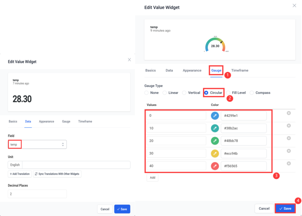Remove the gauge row with value 30
The height and width of the screenshot is (216, 302).
tap(288, 151)
